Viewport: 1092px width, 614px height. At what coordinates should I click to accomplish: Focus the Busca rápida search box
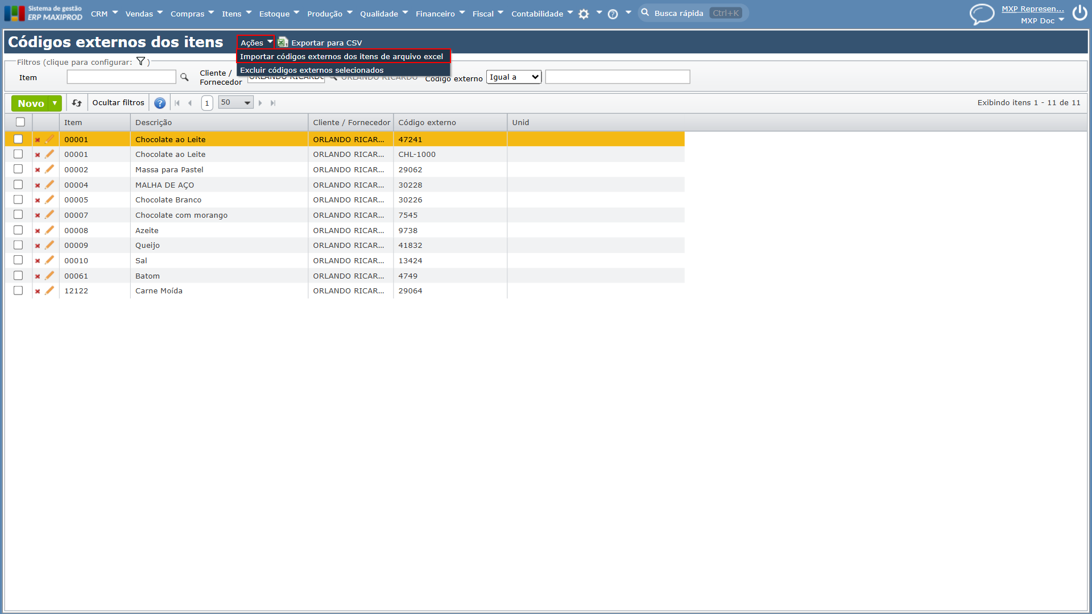693,13
